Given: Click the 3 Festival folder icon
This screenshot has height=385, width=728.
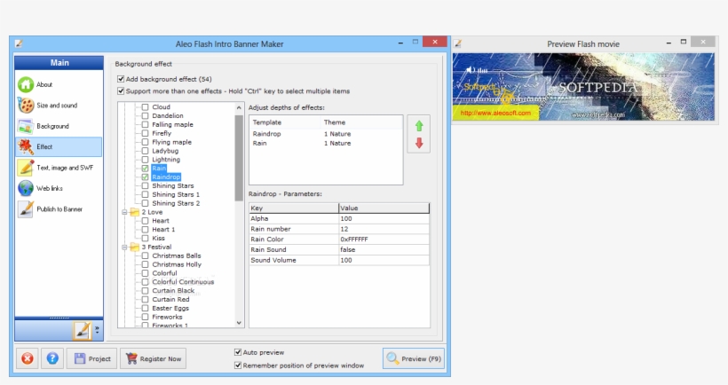Looking at the screenshot, I should (135, 247).
